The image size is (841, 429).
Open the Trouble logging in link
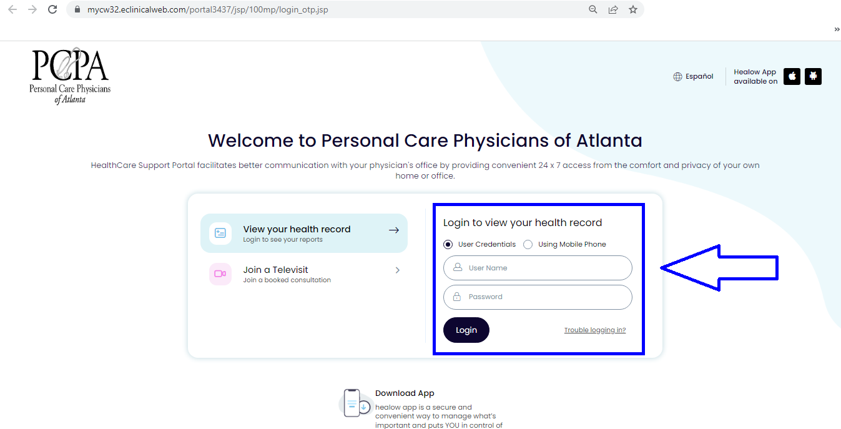tap(594, 330)
